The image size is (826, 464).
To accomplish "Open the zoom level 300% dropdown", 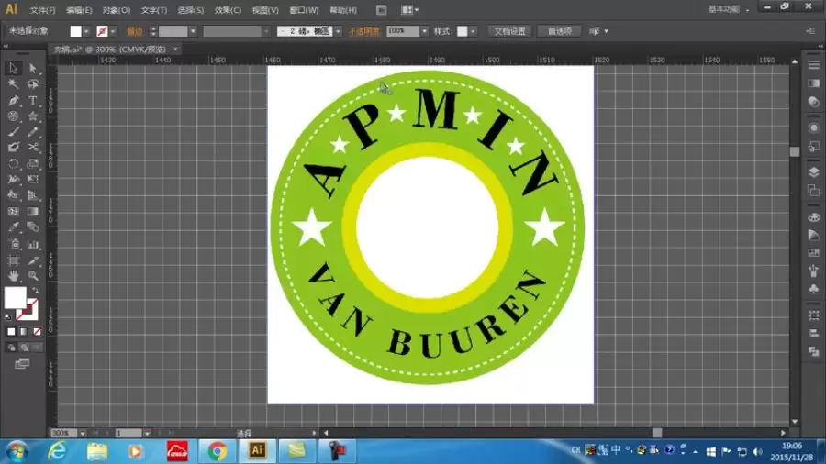I will point(83,433).
